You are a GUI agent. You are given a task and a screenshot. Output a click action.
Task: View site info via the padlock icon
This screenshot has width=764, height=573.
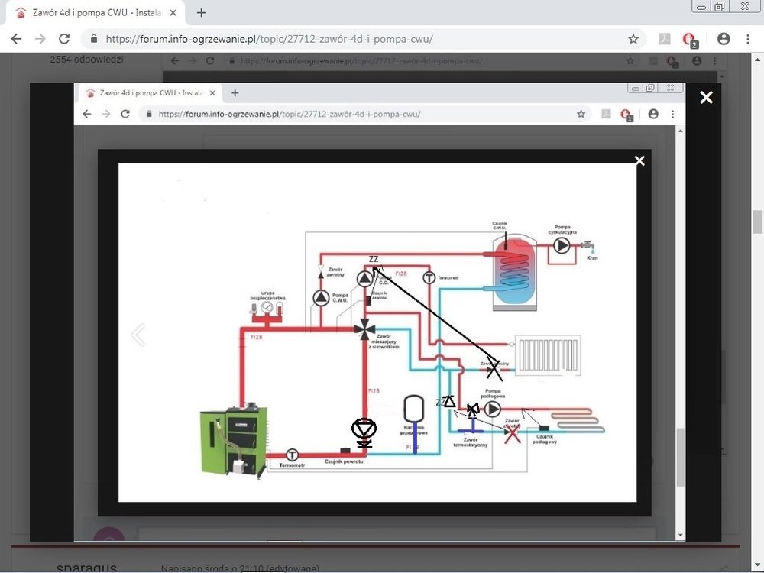(94, 39)
